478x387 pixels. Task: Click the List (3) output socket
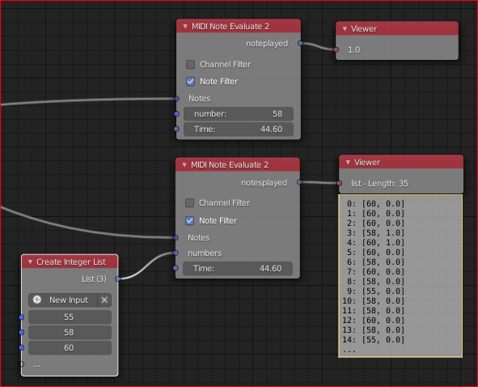tap(117, 279)
